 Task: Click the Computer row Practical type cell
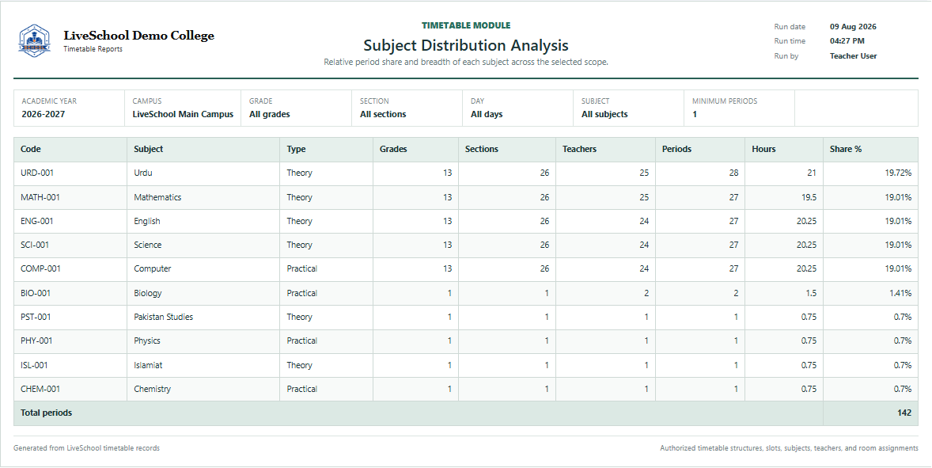coord(326,268)
